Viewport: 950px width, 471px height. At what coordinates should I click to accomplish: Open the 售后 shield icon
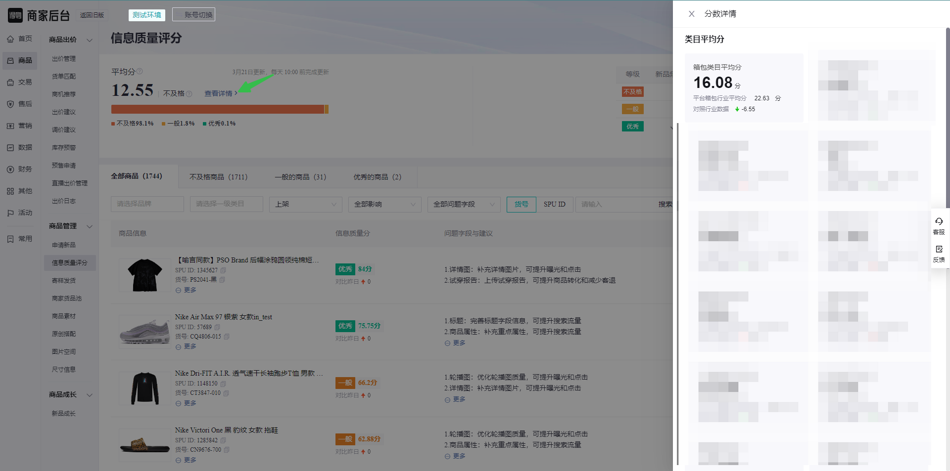[10, 104]
